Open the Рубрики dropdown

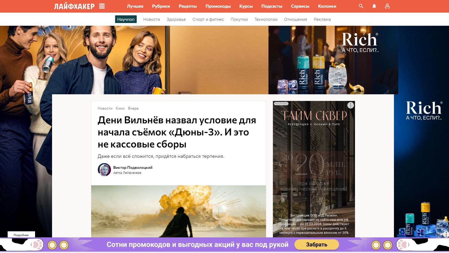[161, 6]
